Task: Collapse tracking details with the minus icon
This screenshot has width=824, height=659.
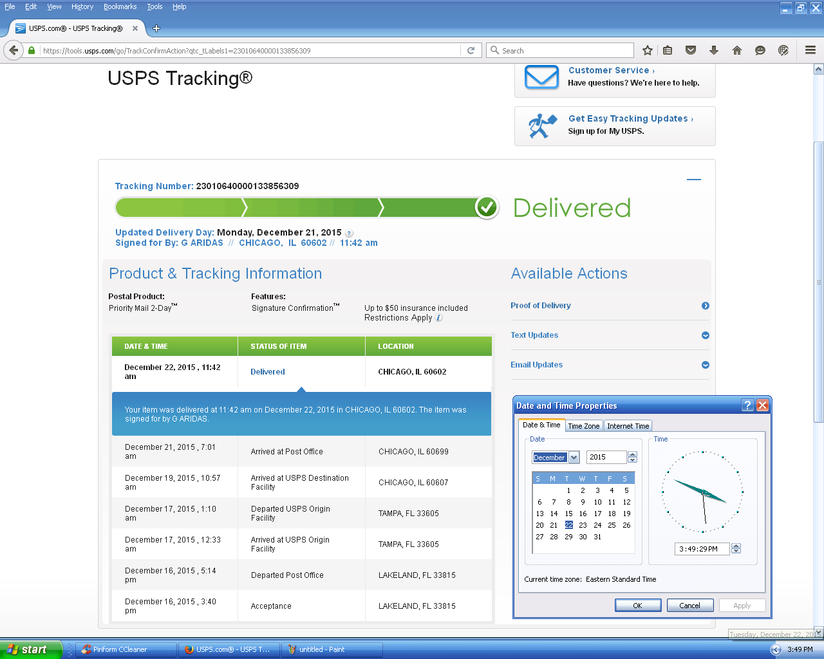Action: pyautogui.click(x=694, y=180)
